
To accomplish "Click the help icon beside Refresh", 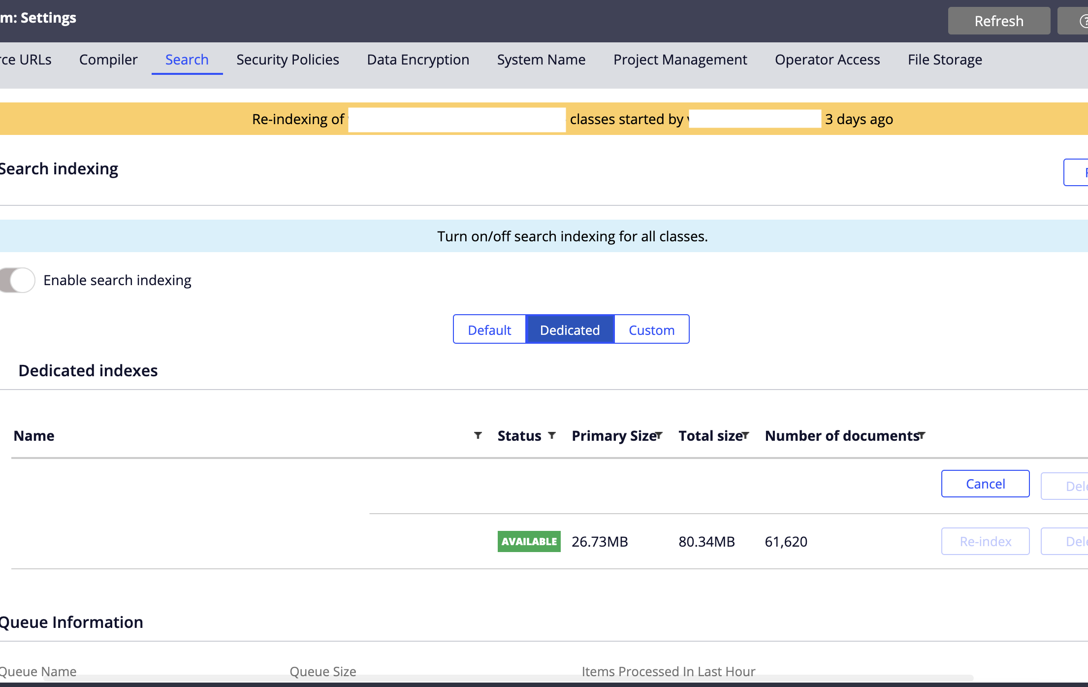I will point(1081,21).
